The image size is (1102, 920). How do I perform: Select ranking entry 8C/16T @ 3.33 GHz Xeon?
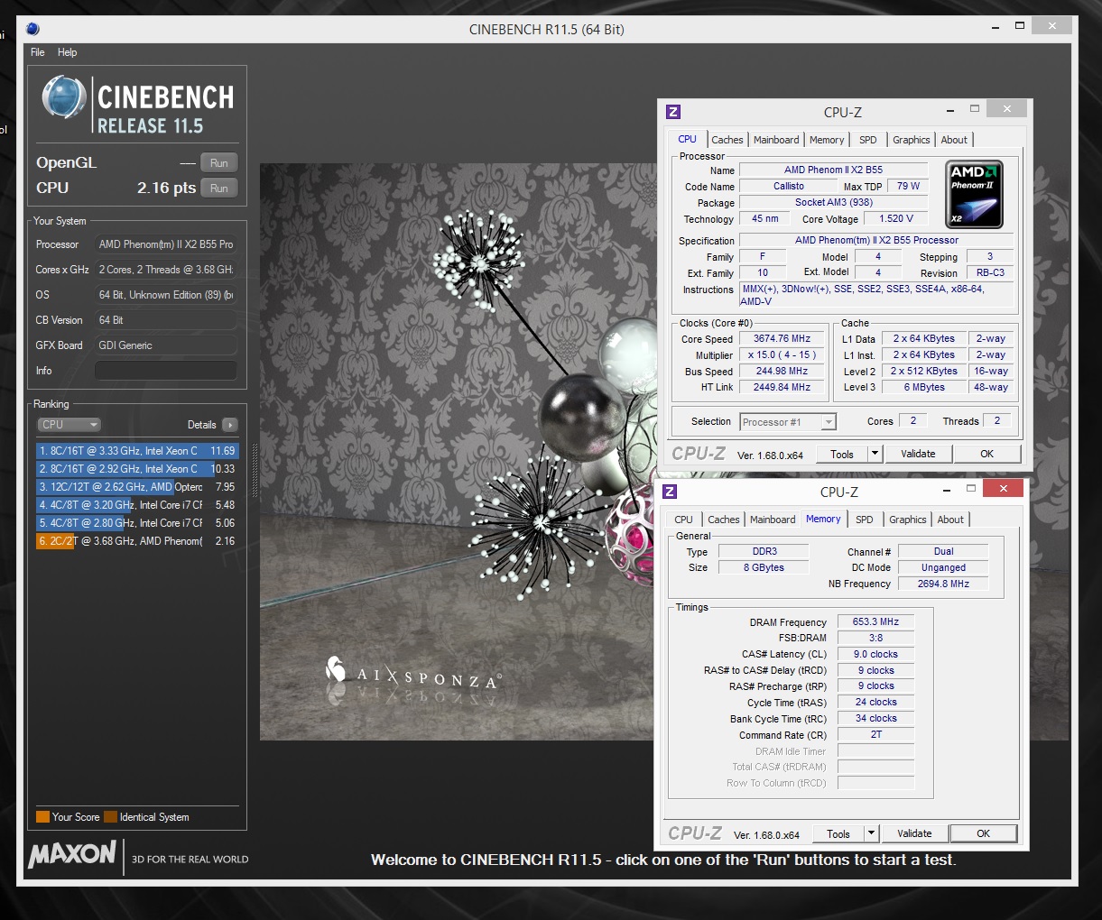pyautogui.click(x=137, y=451)
